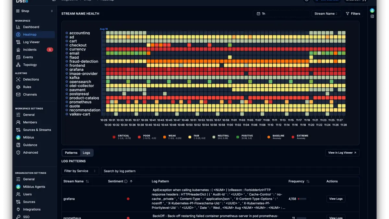This screenshot has height=219, width=389.
Task: Click the grafana red sentiment dot
Action: pyautogui.click(x=128, y=199)
